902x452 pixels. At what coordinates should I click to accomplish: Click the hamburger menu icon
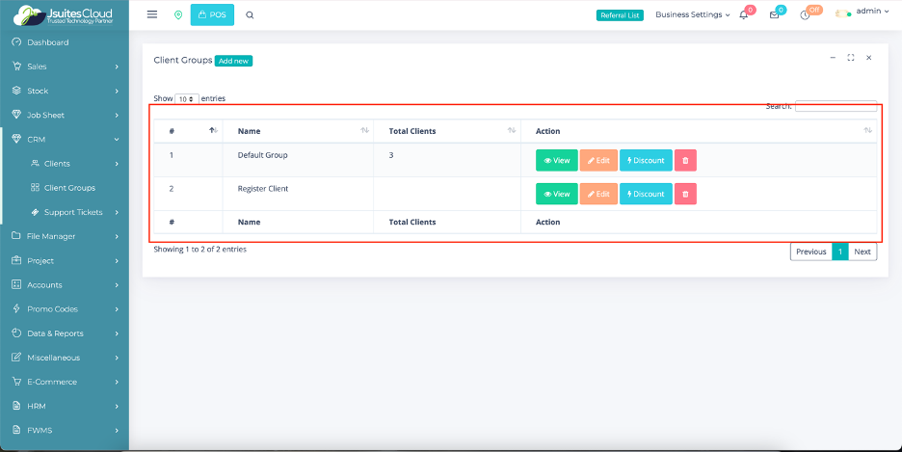[x=152, y=14]
